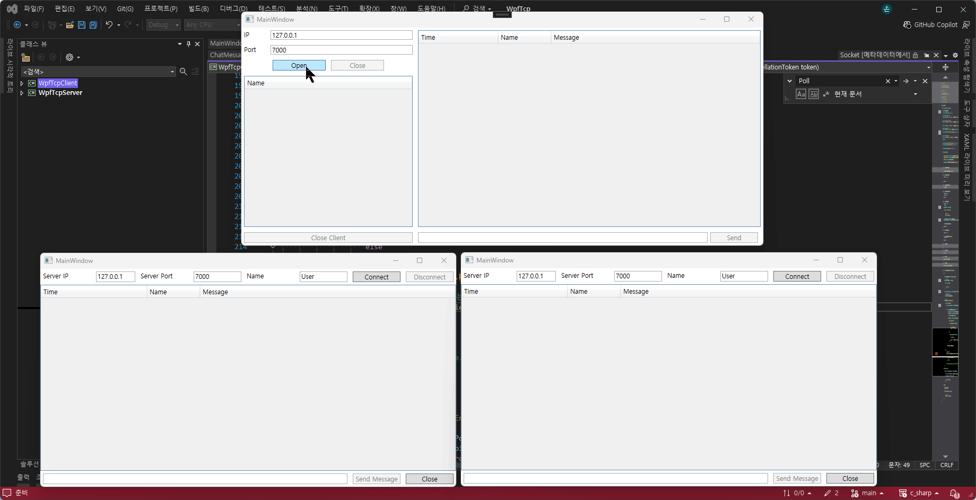Open Class View settings gear
This screenshot has height=500, width=976.
(69, 57)
